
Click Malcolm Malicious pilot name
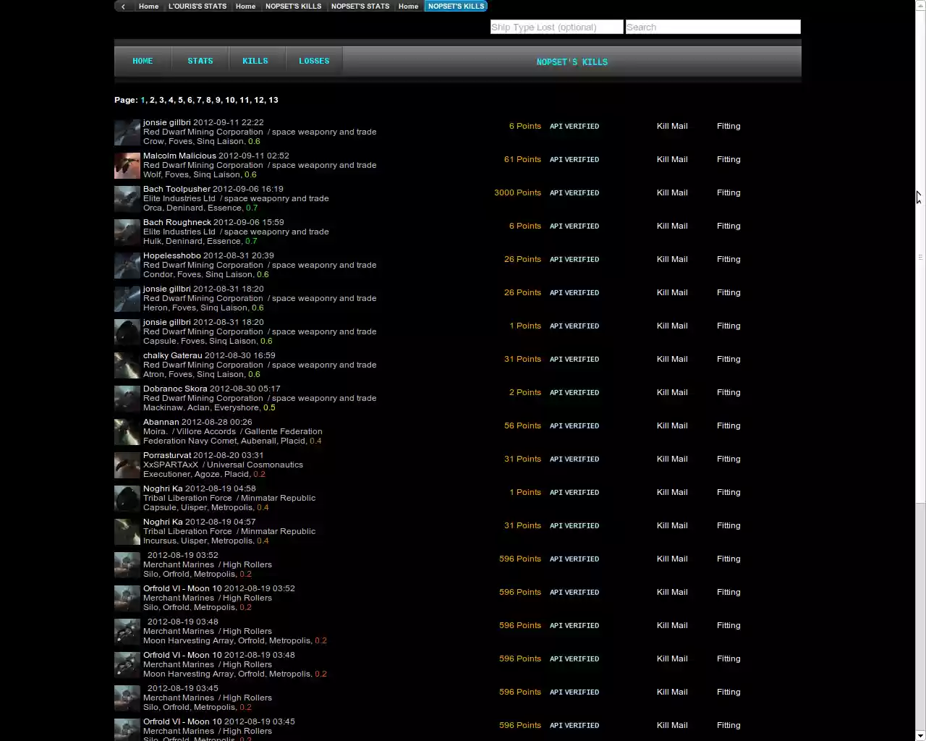(179, 156)
